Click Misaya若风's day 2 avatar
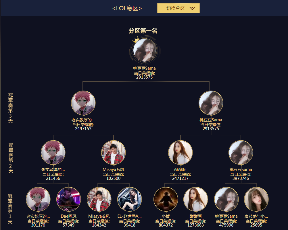 (x=114, y=153)
